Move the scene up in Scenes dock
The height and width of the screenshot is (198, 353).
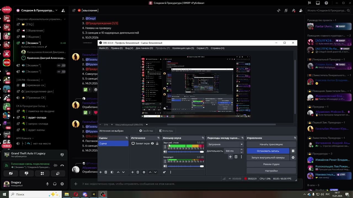118,172
